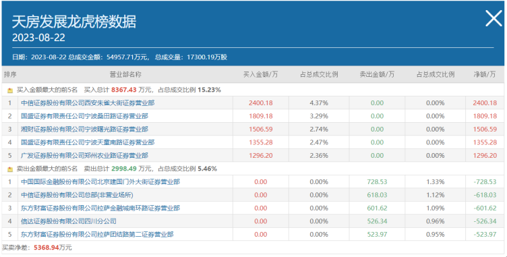Click the icon beside 买入金额最大的前5名

coord(10,90)
